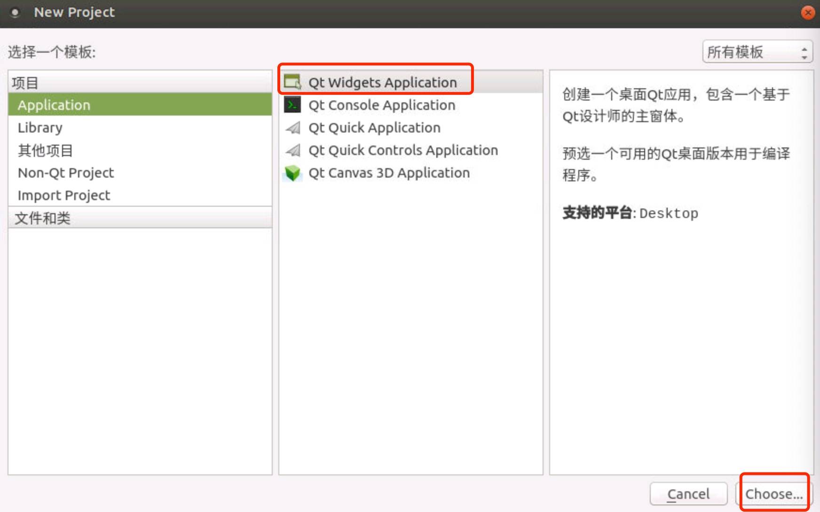Click the Qt Widgets Application icon
820x512 pixels.
(292, 82)
